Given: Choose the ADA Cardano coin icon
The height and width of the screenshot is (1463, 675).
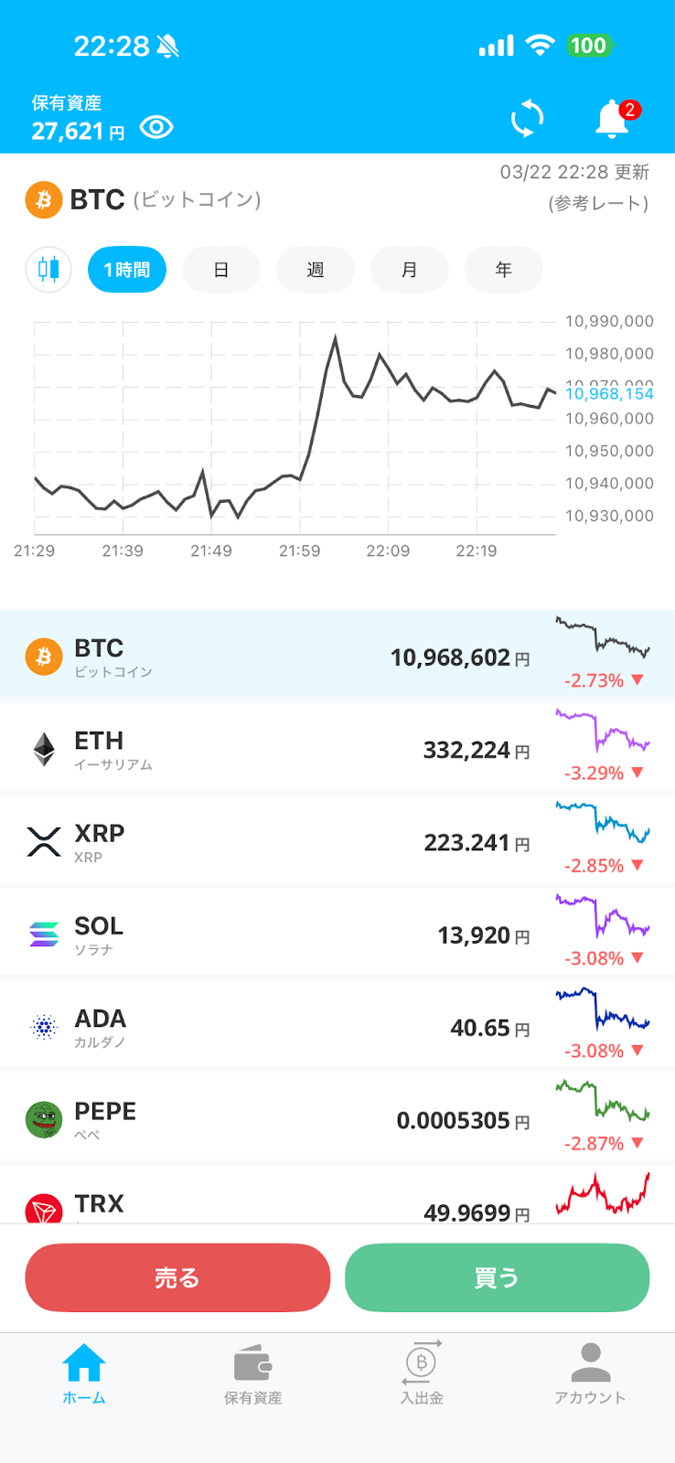Looking at the screenshot, I should point(44,1027).
